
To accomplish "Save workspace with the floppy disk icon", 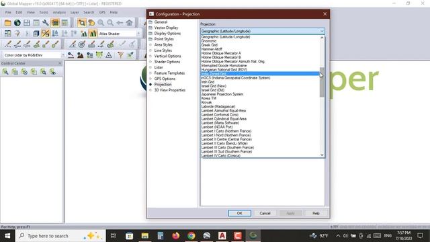I will click(x=27, y=23).
